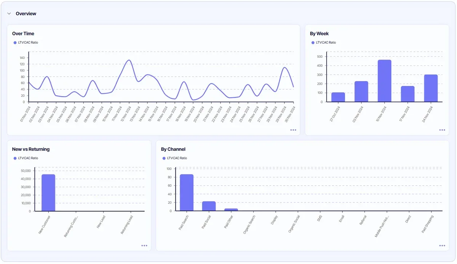457x264 pixels.
Task: Toggle LTV:CAC Ratio legend in By Channel chart
Action: pos(175,158)
